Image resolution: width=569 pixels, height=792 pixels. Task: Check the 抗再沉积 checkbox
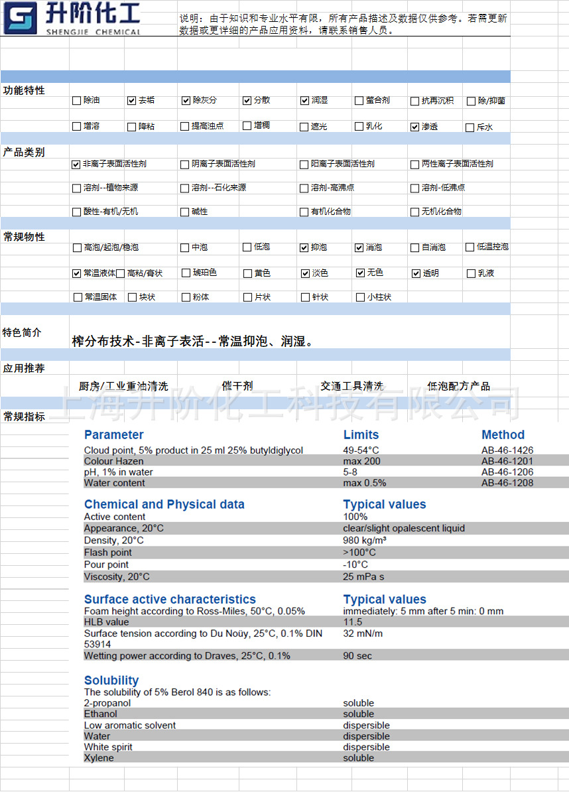tap(414, 100)
